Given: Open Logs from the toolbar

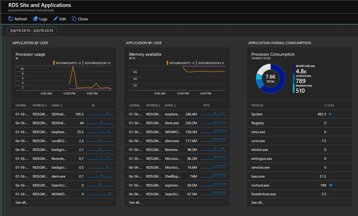Looking at the screenshot, I should pyautogui.click(x=40, y=19).
